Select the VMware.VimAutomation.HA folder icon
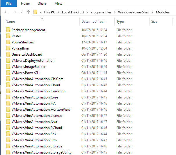Image resolution: width=176 pixels, height=155 pixels. (8, 103)
